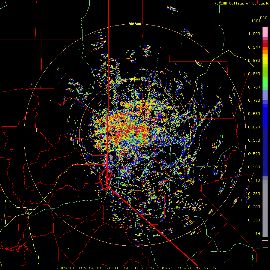Click the 0.680 value on the color scale

[254, 114]
